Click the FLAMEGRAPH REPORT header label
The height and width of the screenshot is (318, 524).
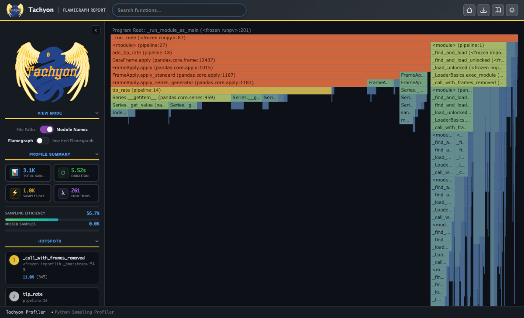tap(84, 10)
